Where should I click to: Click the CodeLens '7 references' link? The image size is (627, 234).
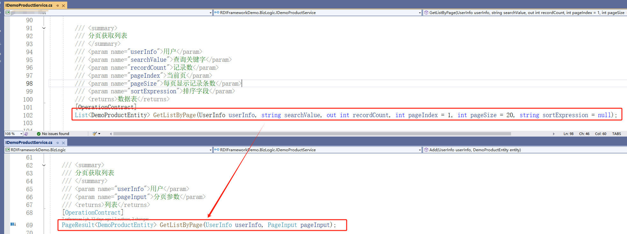pos(72,219)
